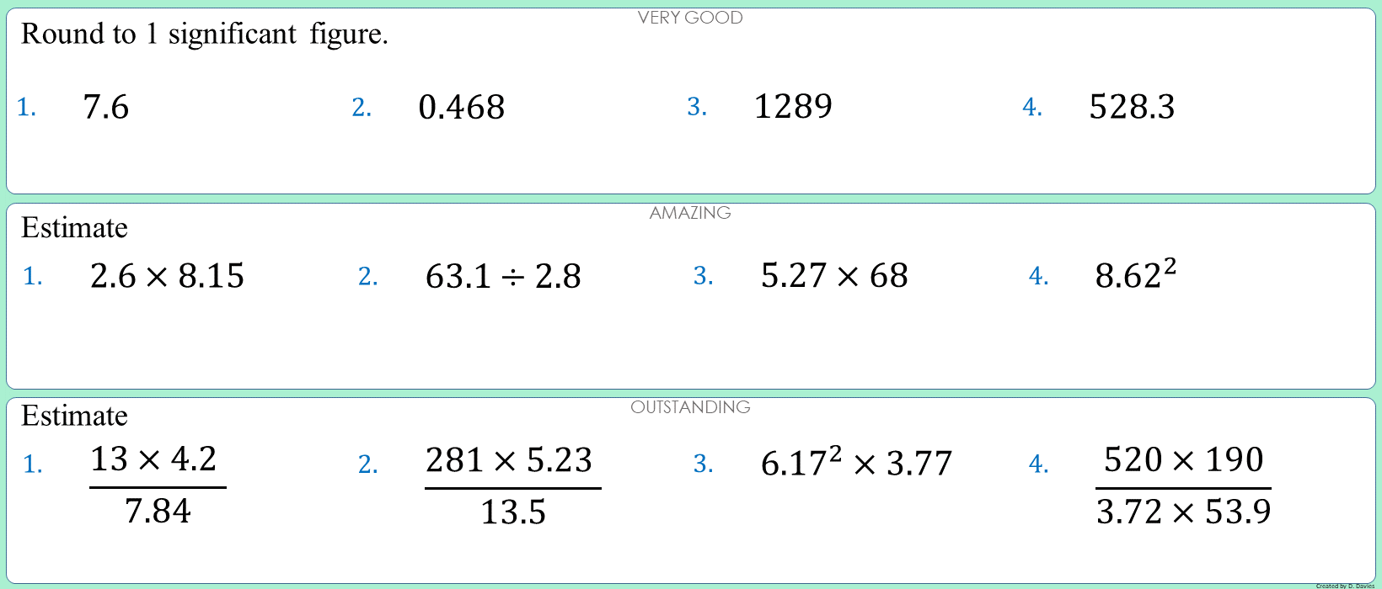Click the number 0.468

[x=462, y=107]
